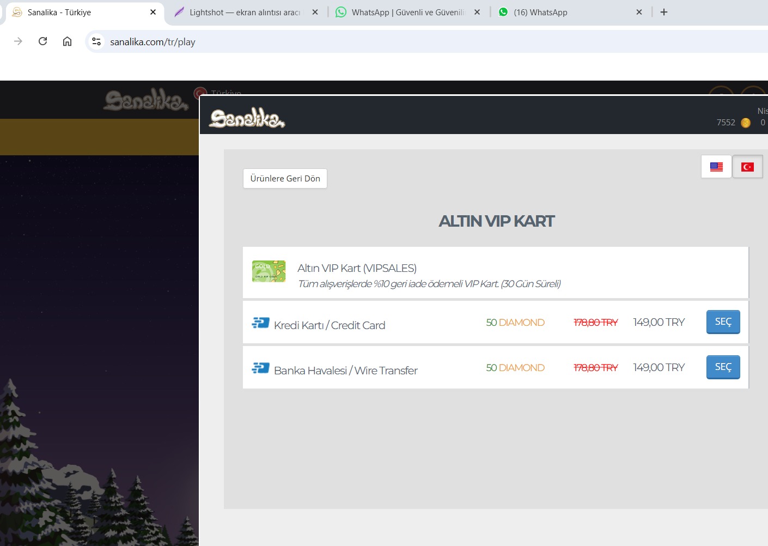Choose SEÇ for Kredi Kartı / Credit Card
Viewport: 768px width, 546px height.
(x=723, y=322)
